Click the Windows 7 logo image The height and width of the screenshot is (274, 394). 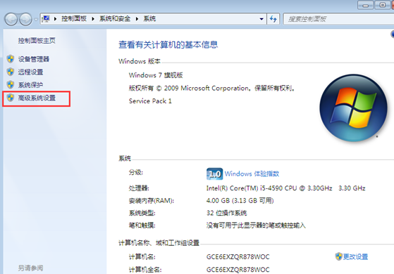point(353,107)
